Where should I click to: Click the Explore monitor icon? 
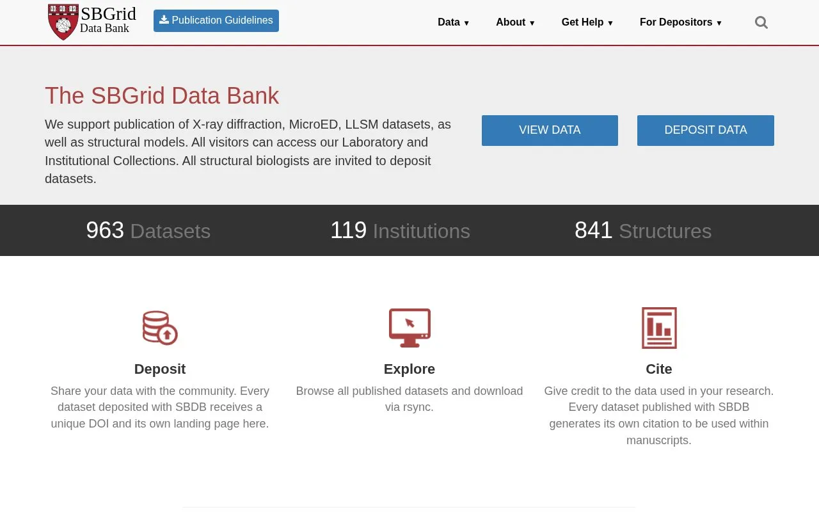coord(409,328)
